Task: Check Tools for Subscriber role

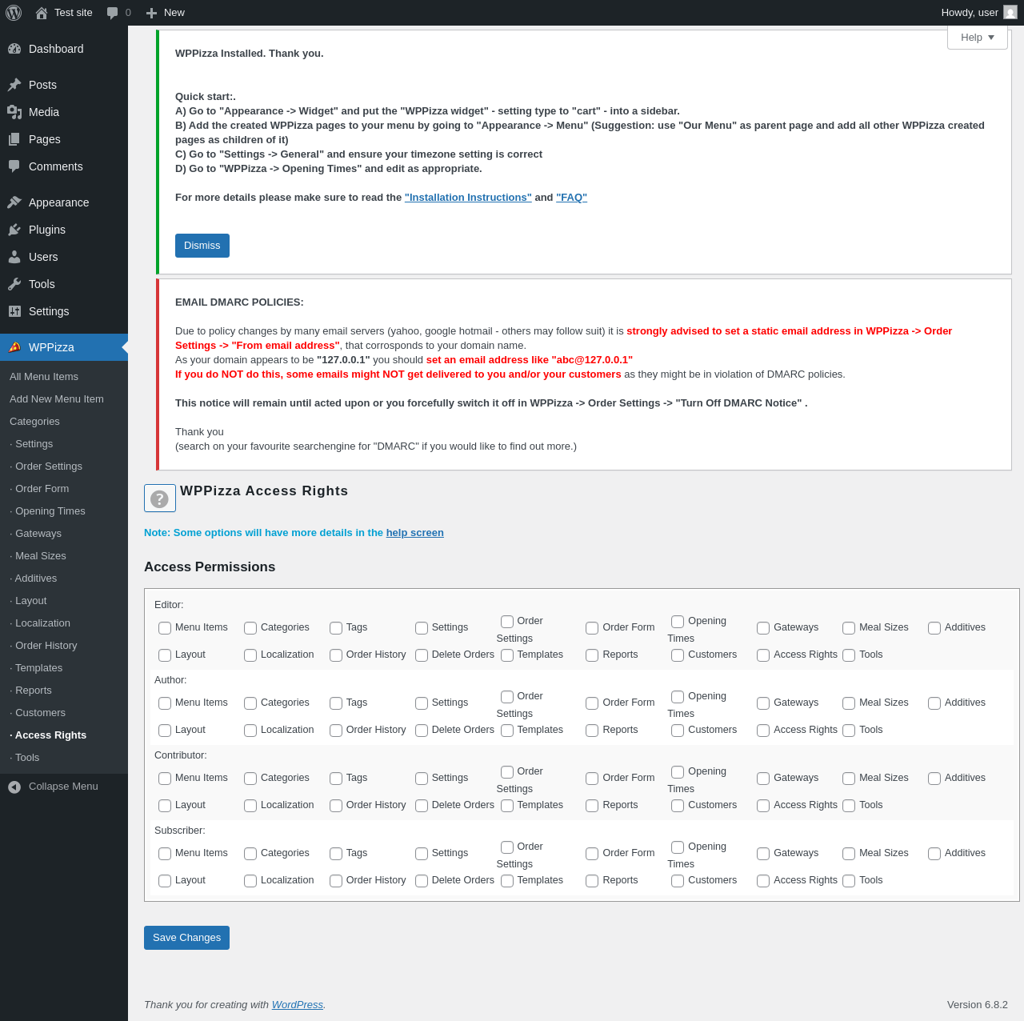Action: 849,881
